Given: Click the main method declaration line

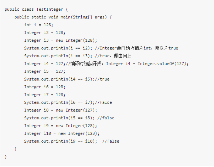Looking at the screenshot, I should (x=63, y=17).
